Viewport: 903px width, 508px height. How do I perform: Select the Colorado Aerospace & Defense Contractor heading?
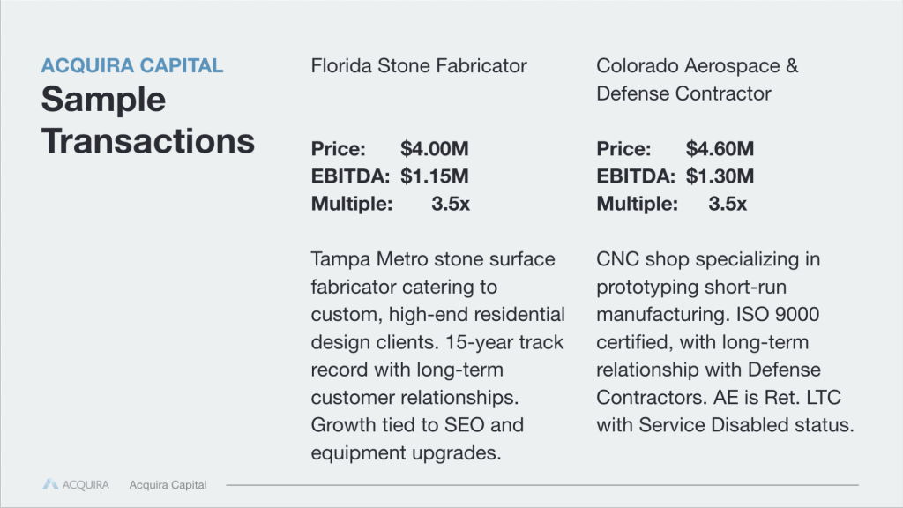pos(697,79)
